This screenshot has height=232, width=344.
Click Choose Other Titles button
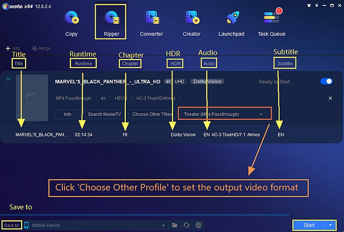(152, 114)
